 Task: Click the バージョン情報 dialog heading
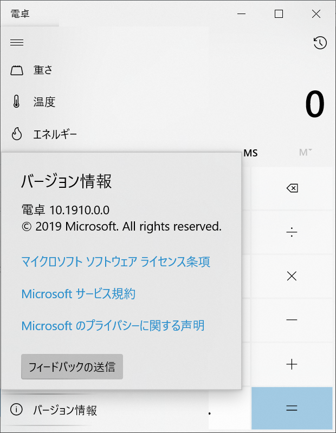(66, 181)
